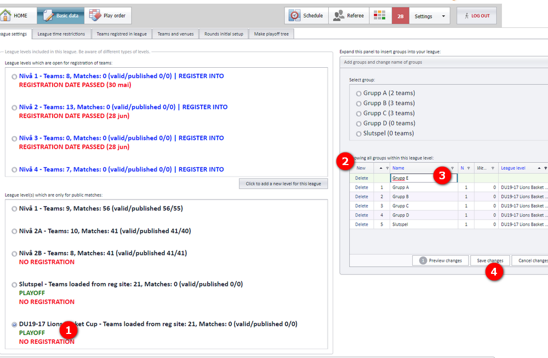Go to the HOME house icon
The height and width of the screenshot is (358, 548).
5,15
